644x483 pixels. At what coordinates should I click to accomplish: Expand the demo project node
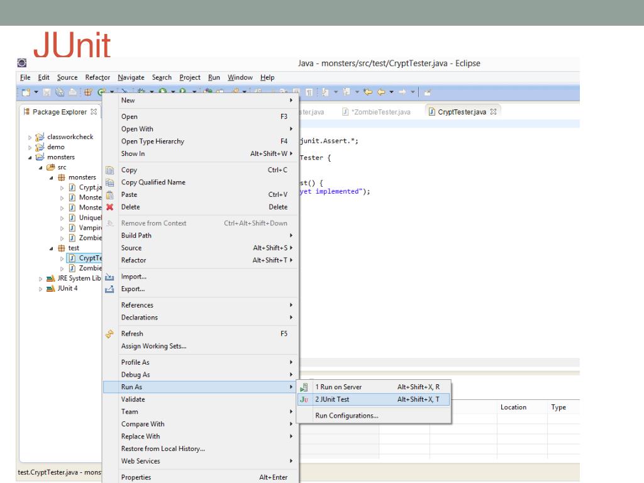pyautogui.click(x=30, y=147)
